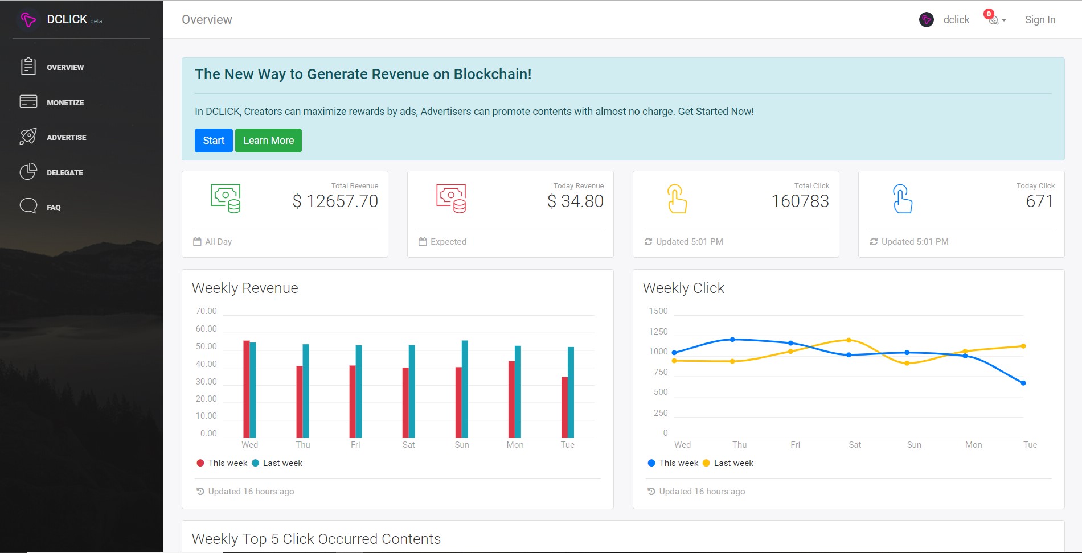The height and width of the screenshot is (553, 1082).
Task: Click the teal Sun bar in Weekly Revenue
Action: pyautogui.click(x=465, y=389)
